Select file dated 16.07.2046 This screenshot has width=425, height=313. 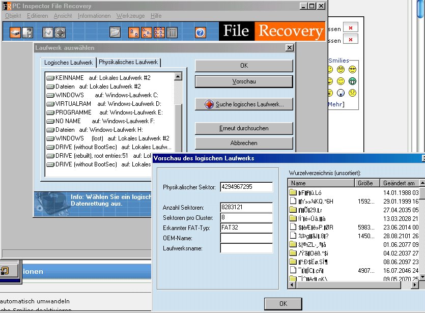[354, 271]
